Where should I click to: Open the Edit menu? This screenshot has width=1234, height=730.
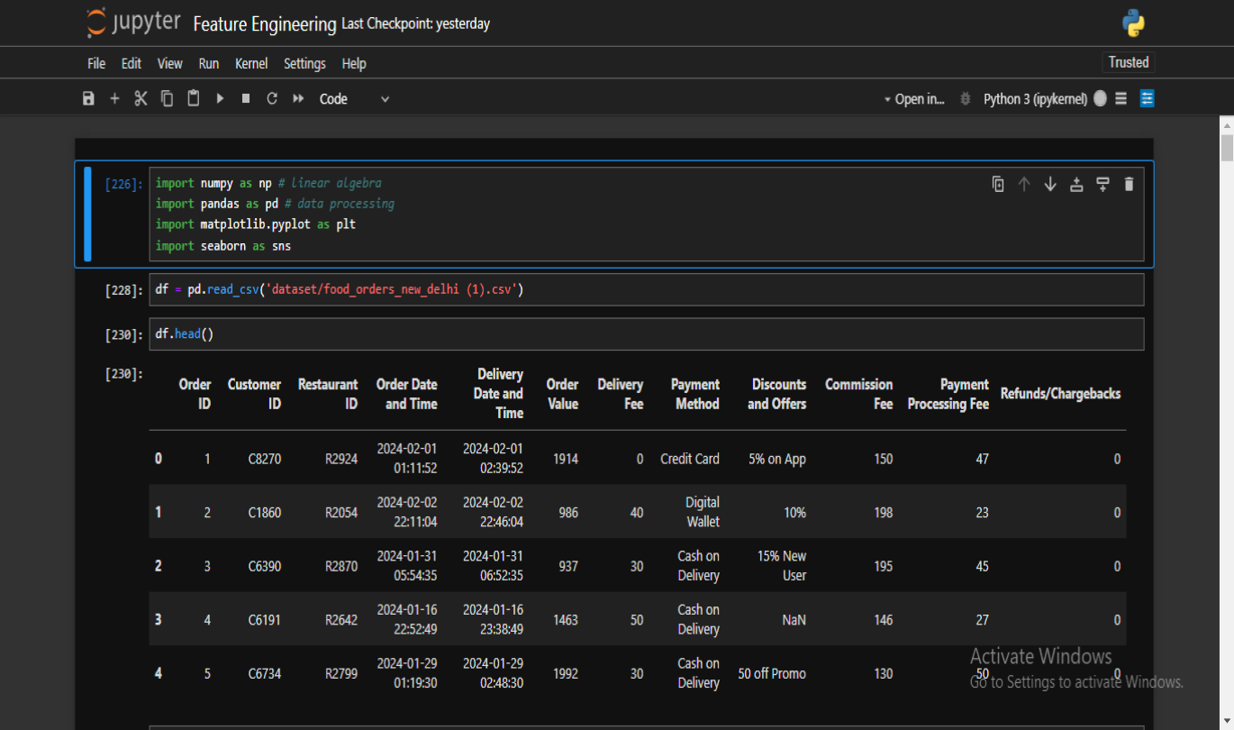point(132,64)
